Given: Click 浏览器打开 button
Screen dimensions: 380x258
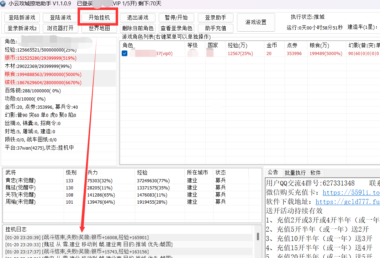Looking at the screenshot, I should [60, 28].
